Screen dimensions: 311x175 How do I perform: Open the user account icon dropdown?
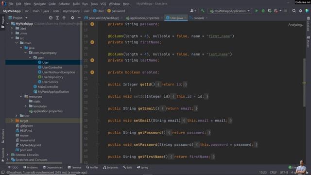tap(193, 11)
